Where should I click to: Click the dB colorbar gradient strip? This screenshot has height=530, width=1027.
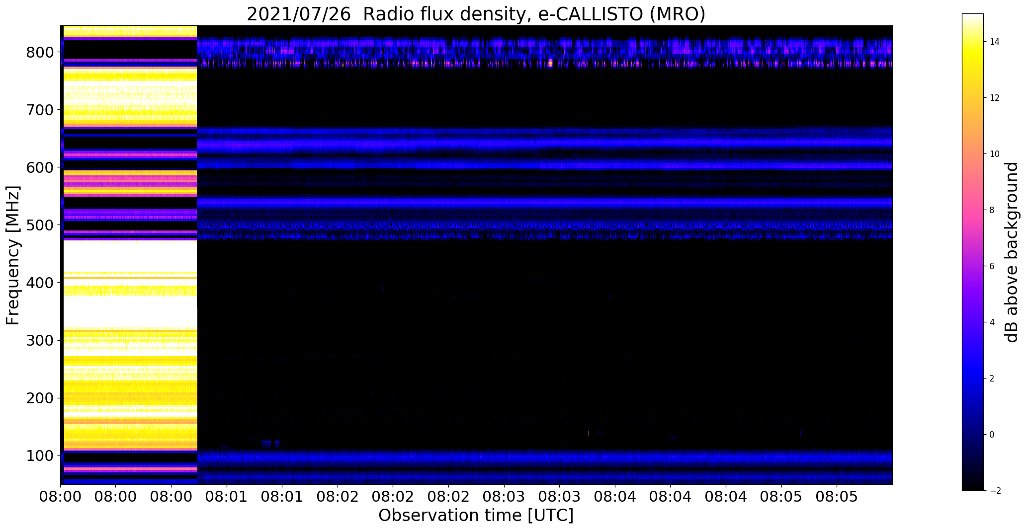pos(973,252)
